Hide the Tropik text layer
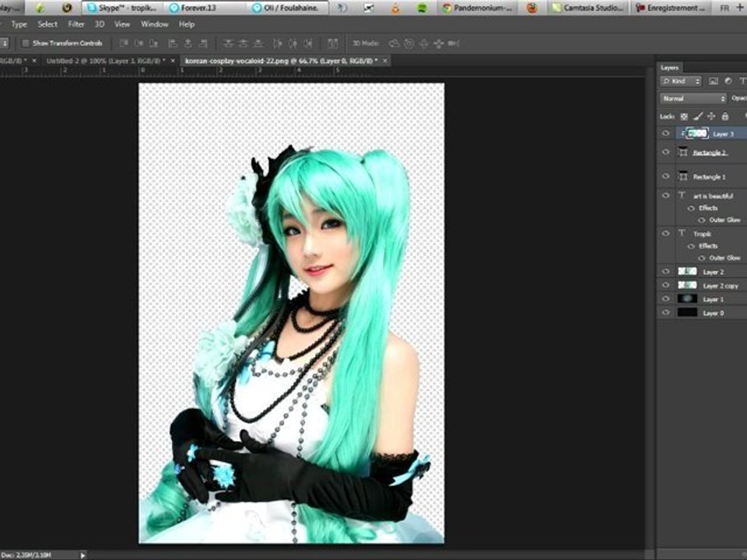 click(665, 233)
